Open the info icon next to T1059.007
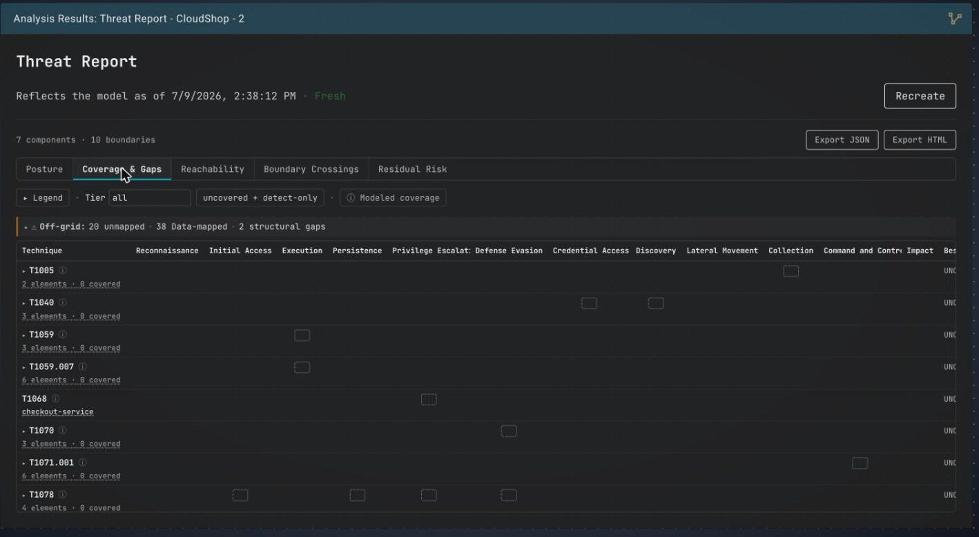 pos(82,367)
